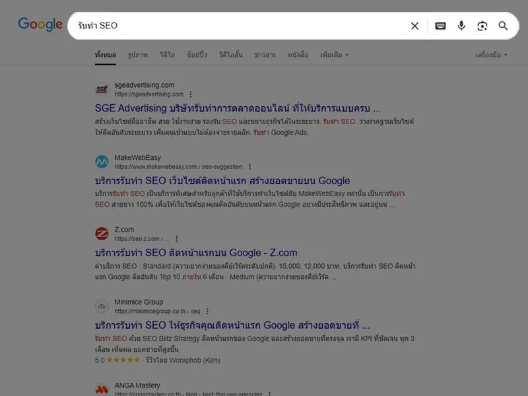Open more options for ANGA Mastery result

[x=269, y=393]
